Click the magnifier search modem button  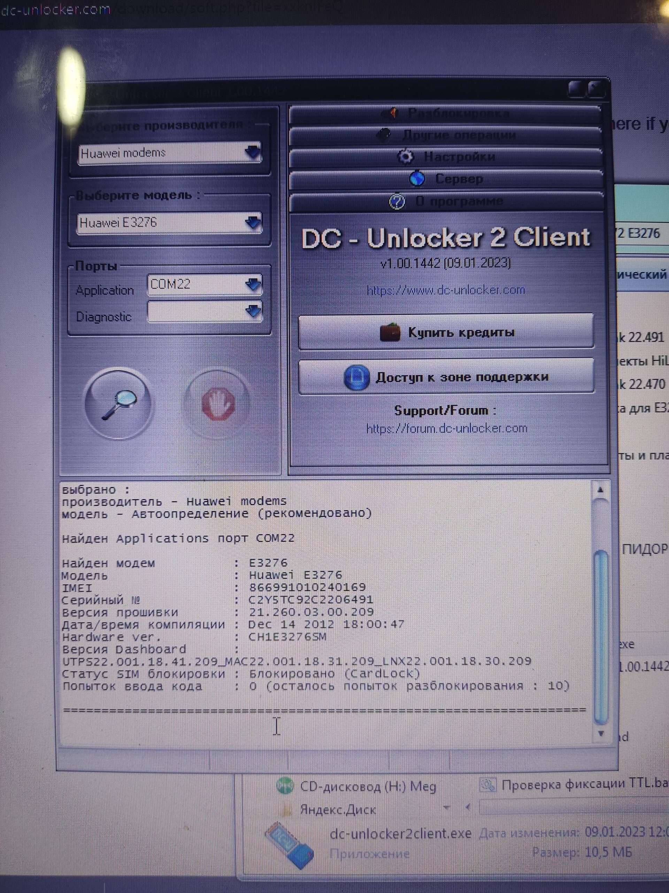[x=118, y=403]
